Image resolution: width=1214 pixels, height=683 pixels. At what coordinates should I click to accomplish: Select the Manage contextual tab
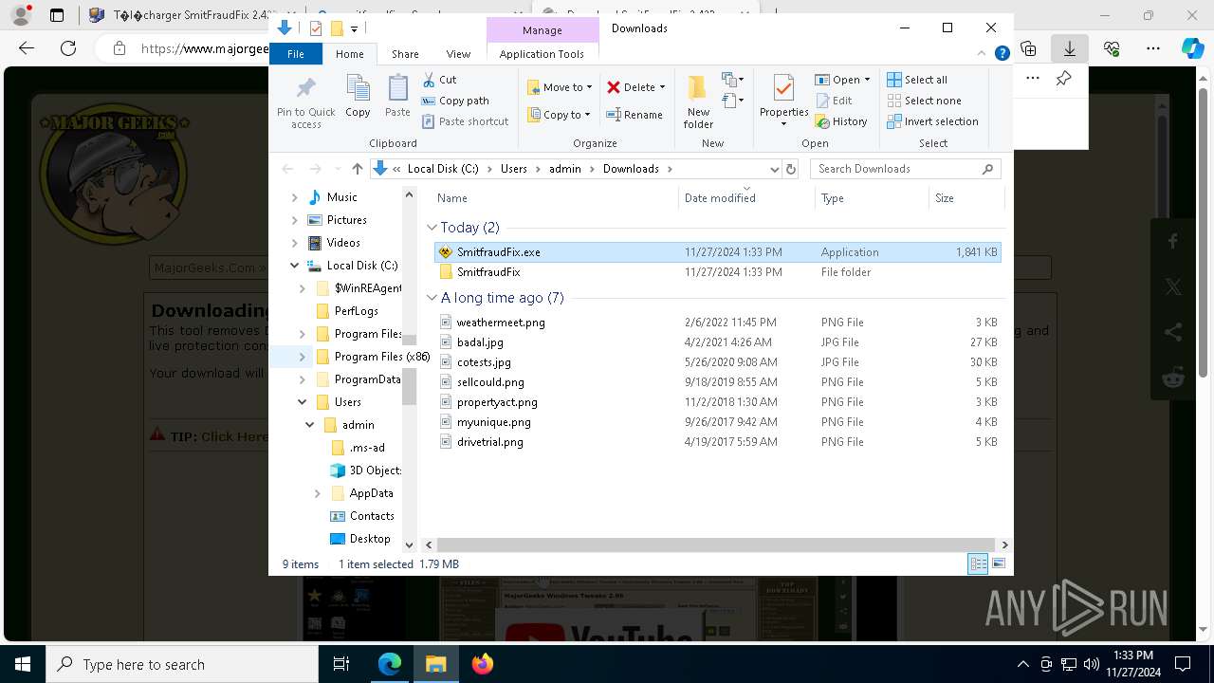coord(542,30)
